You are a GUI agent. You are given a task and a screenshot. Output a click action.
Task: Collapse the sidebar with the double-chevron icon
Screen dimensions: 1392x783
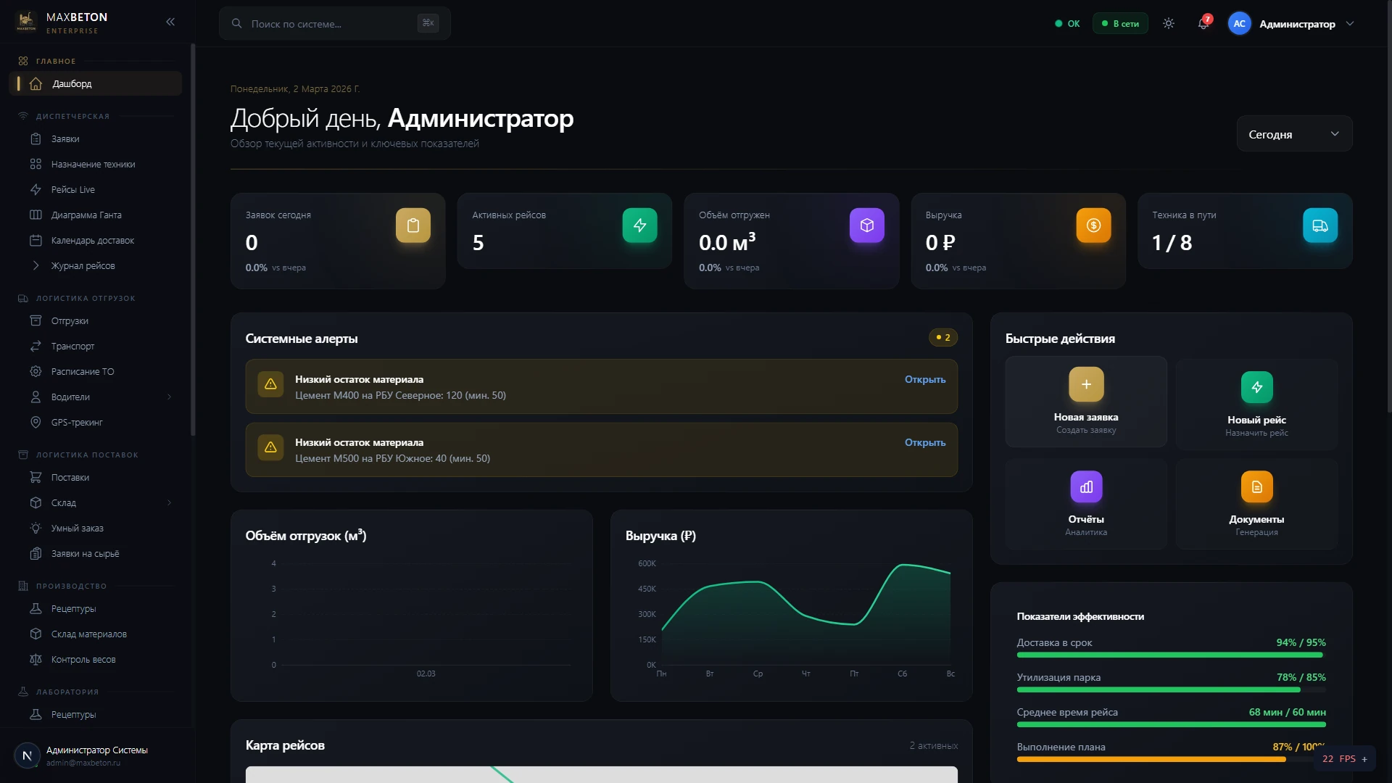(170, 22)
